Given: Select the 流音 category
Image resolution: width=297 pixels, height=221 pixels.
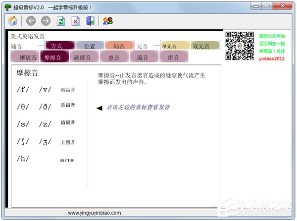Looking at the screenshot, I should coord(144,56).
